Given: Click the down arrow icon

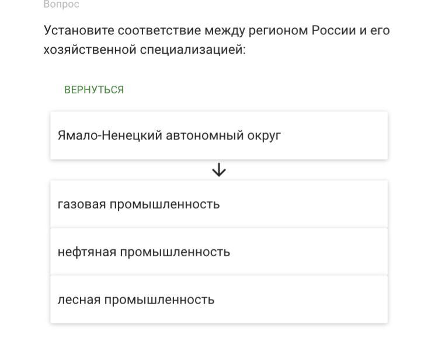Looking at the screenshot, I should [219, 170].
